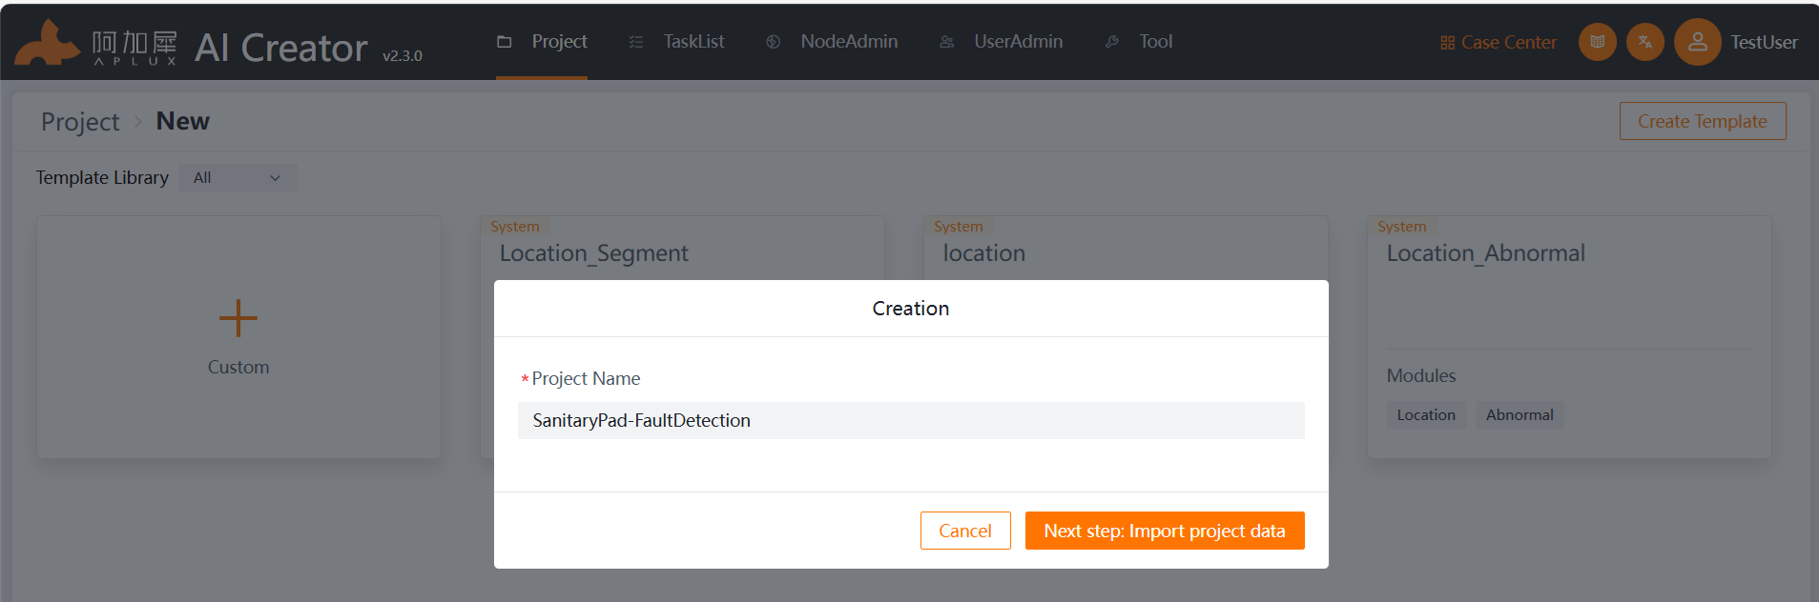1819x602 pixels.
Task: Open the Template Library All dropdown
Action: click(x=238, y=178)
